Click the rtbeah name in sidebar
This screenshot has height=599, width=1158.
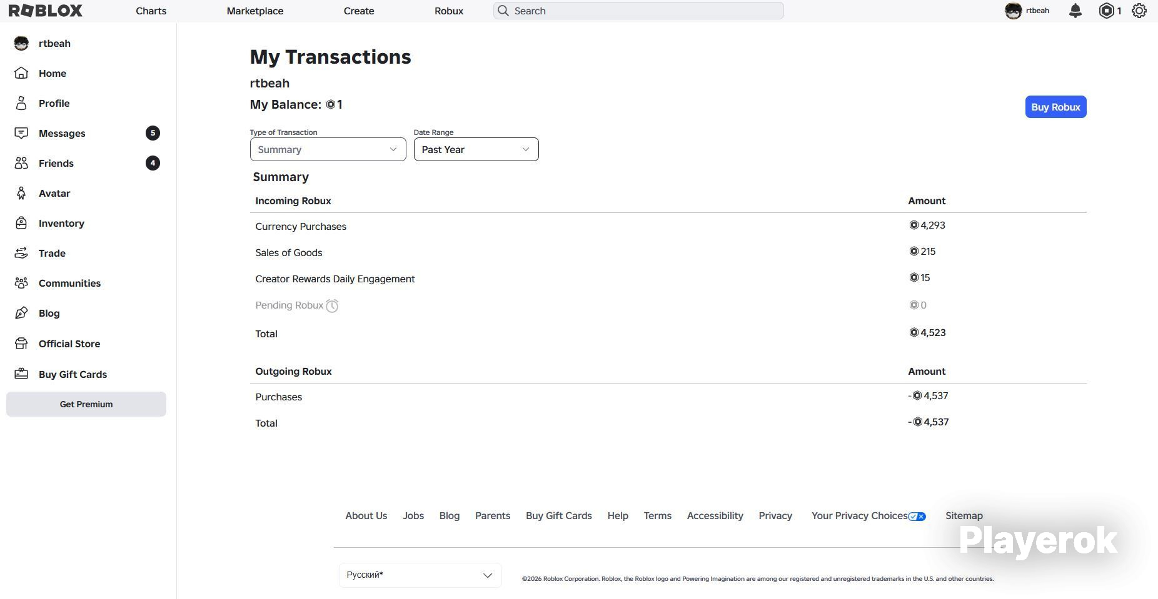point(54,43)
